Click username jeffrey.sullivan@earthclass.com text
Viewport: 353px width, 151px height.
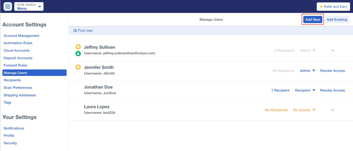pos(120,53)
